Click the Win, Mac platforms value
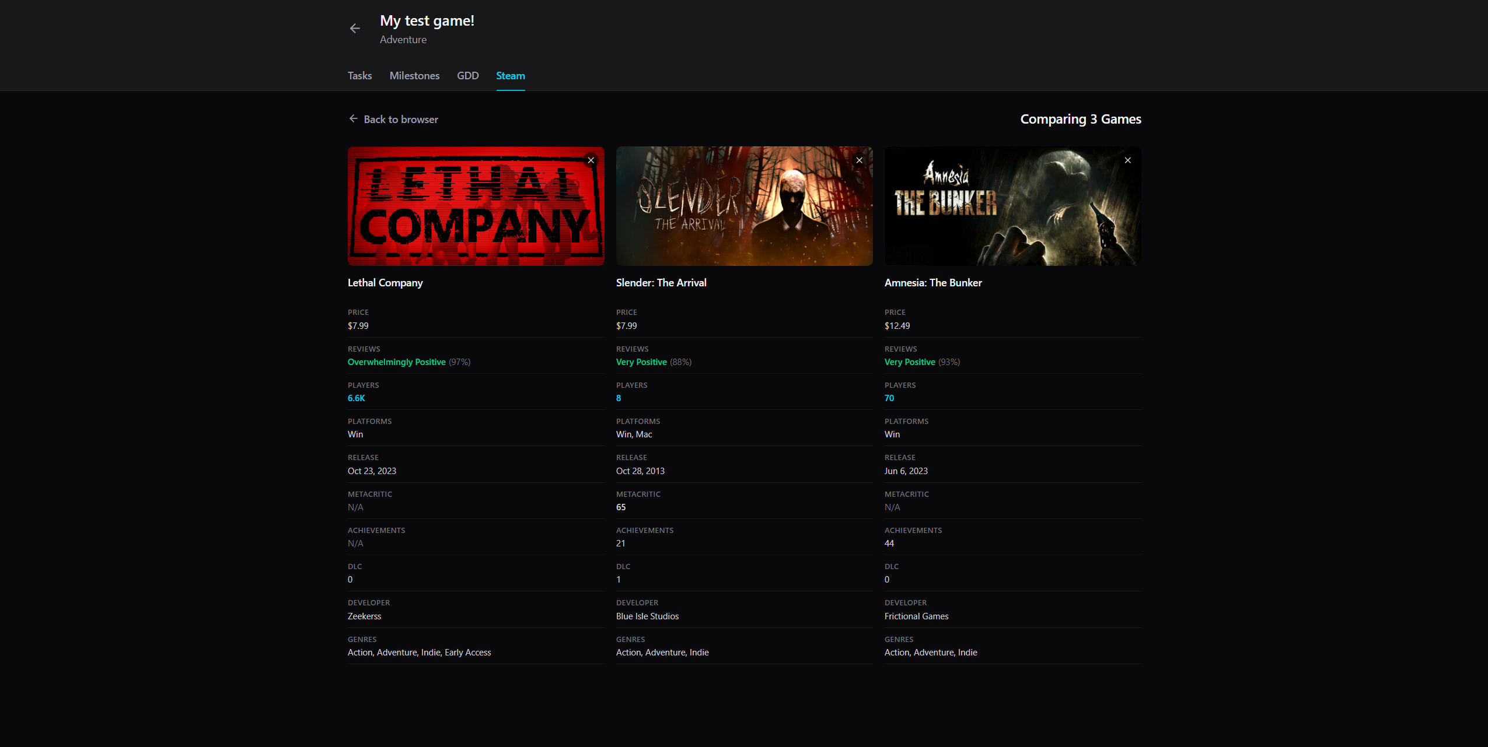Screen dimensions: 1488x747 coord(634,434)
